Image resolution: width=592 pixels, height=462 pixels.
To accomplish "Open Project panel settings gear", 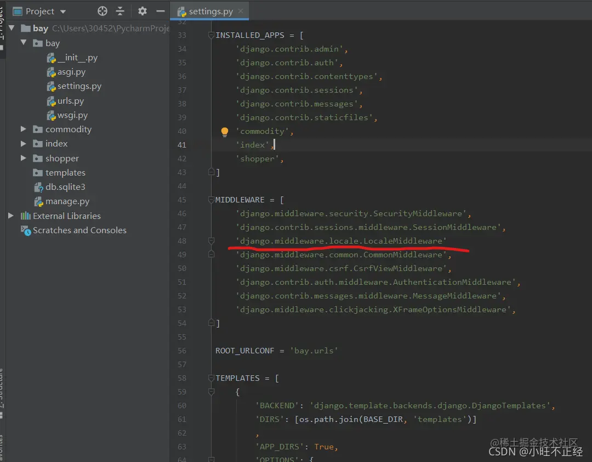I will click(x=143, y=11).
